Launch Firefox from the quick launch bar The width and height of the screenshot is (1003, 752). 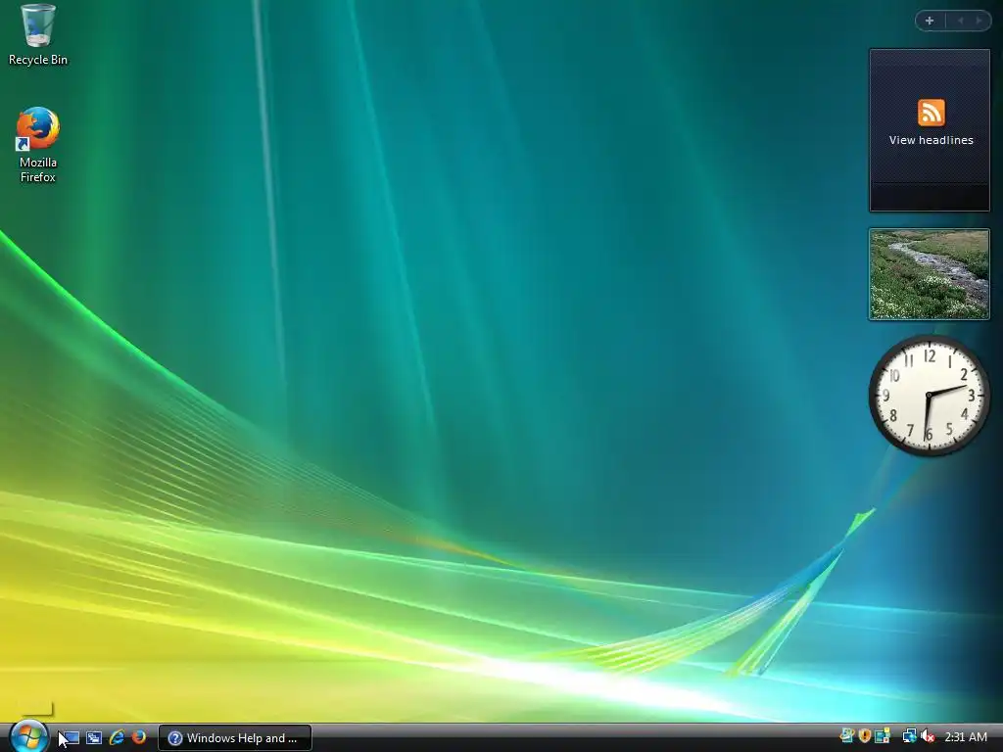(138, 738)
